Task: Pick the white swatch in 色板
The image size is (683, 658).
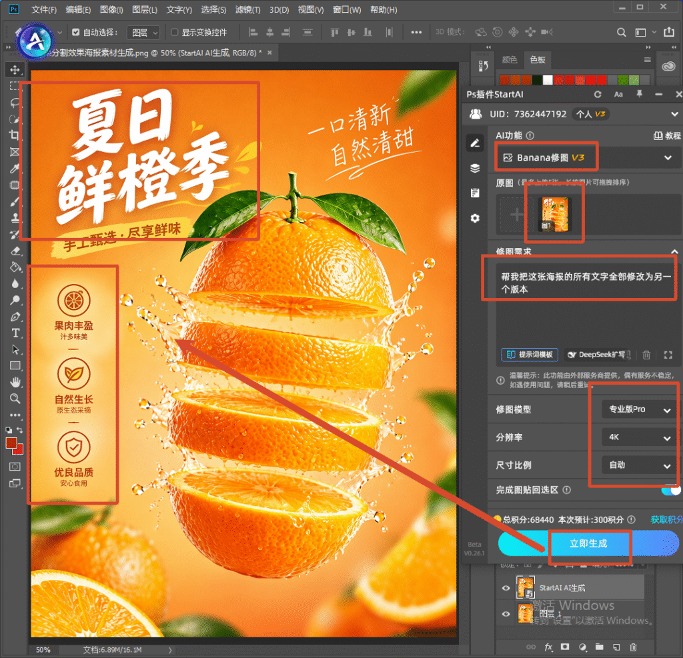Action: [x=548, y=80]
